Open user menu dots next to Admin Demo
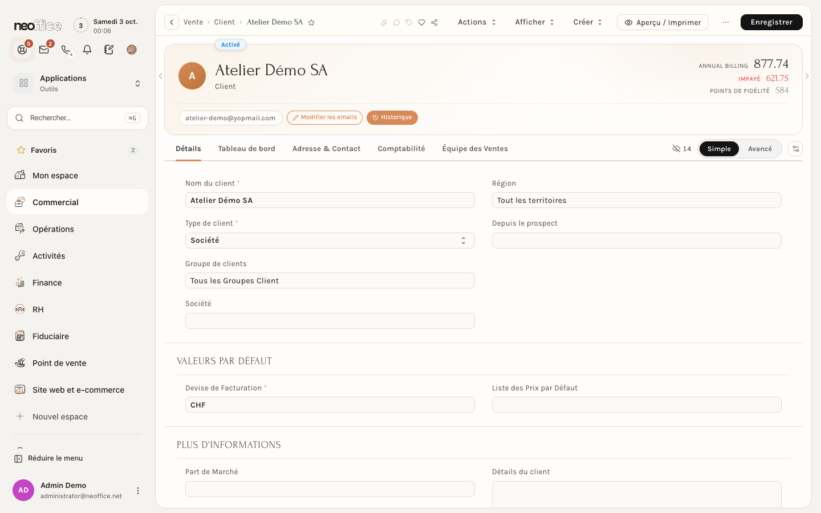 [x=138, y=491]
